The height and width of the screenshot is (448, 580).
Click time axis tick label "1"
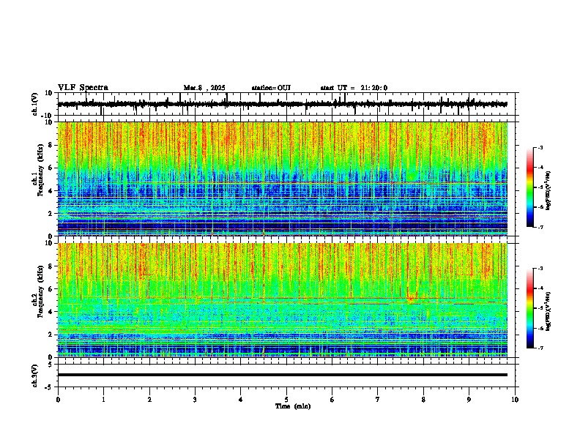click(103, 400)
